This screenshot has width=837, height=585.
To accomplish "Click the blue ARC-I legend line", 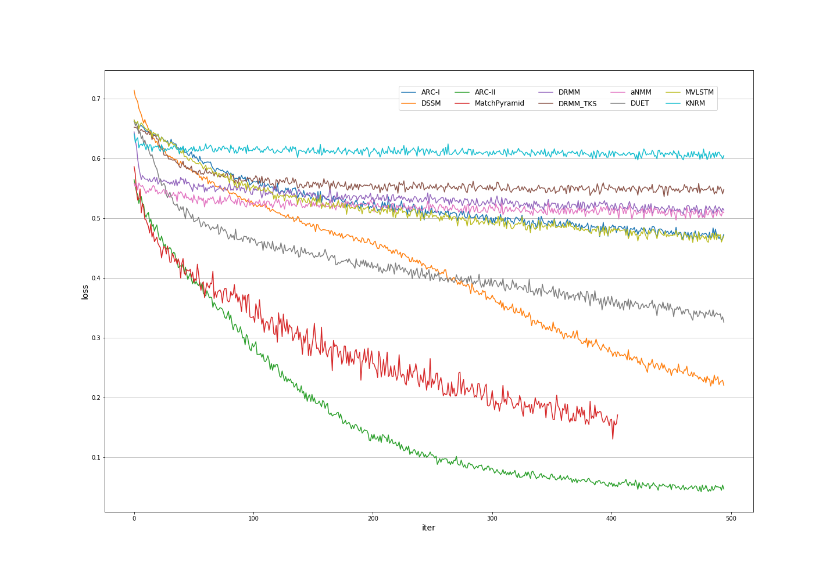I will pyautogui.click(x=409, y=92).
